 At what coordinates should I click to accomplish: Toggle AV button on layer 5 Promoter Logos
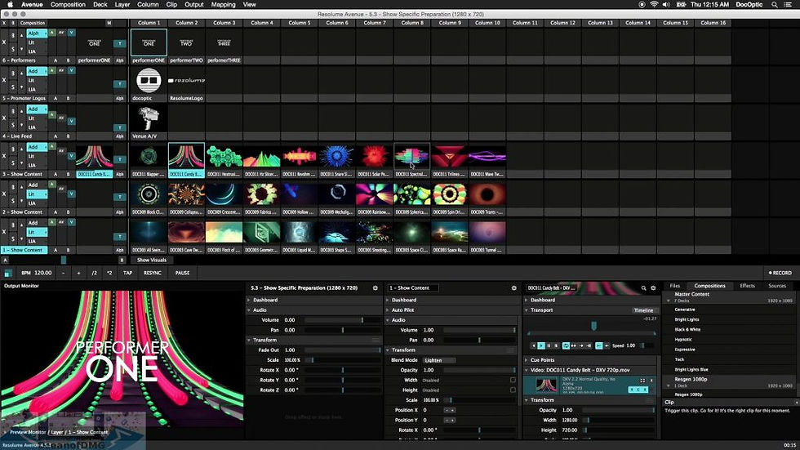pos(61,70)
